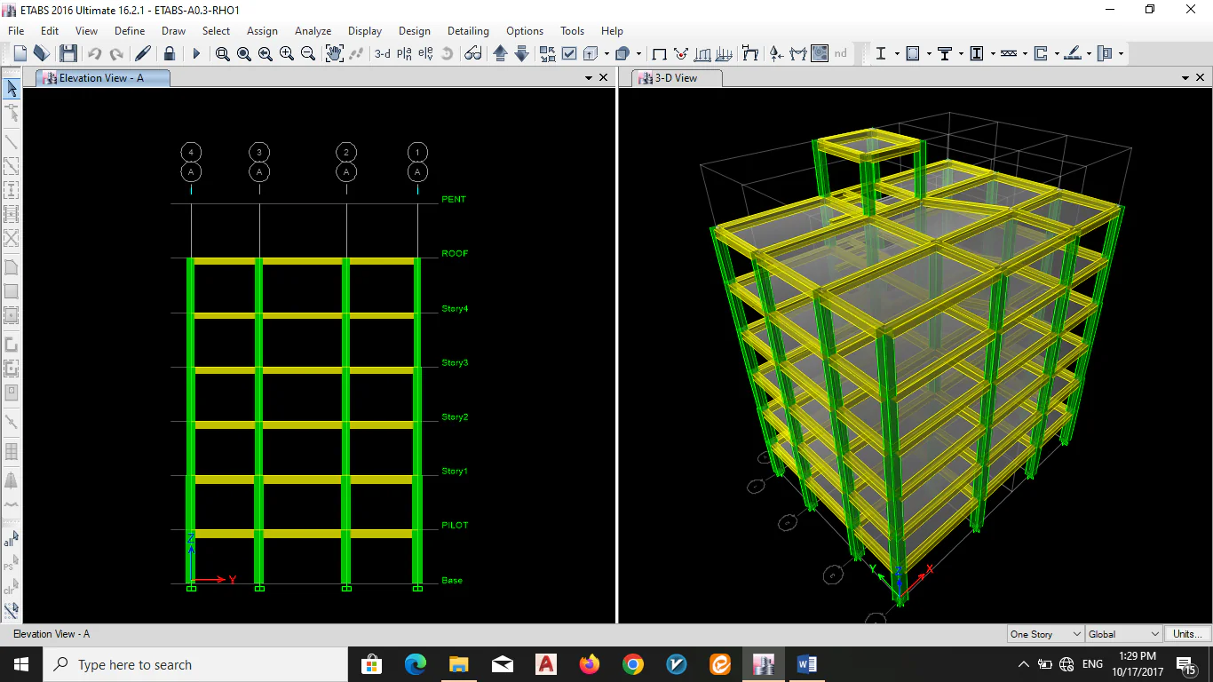Screen dimensions: 1213x682
Task: Toggle the object shrink checkmark icon
Action: point(569,53)
